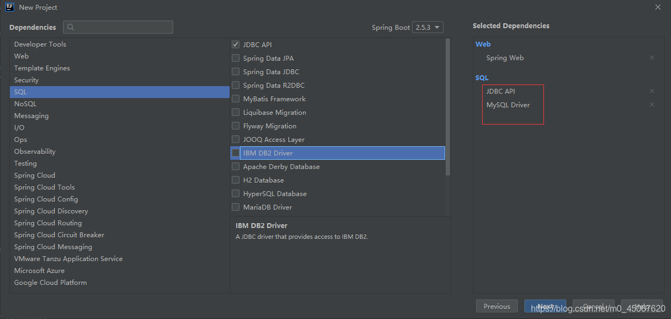Remove JDBC API from selected dependencies
This screenshot has width=671, height=319.
652,91
